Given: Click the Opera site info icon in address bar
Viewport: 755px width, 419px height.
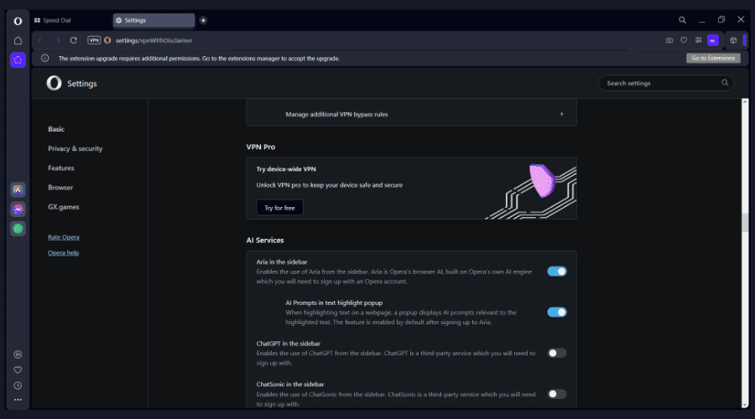Looking at the screenshot, I should (x=107, y=40).
